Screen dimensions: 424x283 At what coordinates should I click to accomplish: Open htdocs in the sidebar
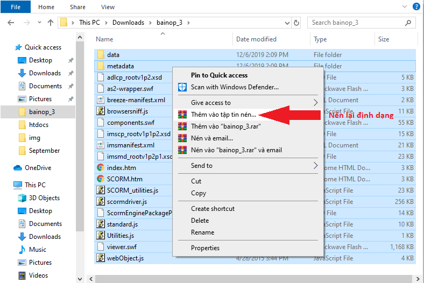(x=39, y=125)
